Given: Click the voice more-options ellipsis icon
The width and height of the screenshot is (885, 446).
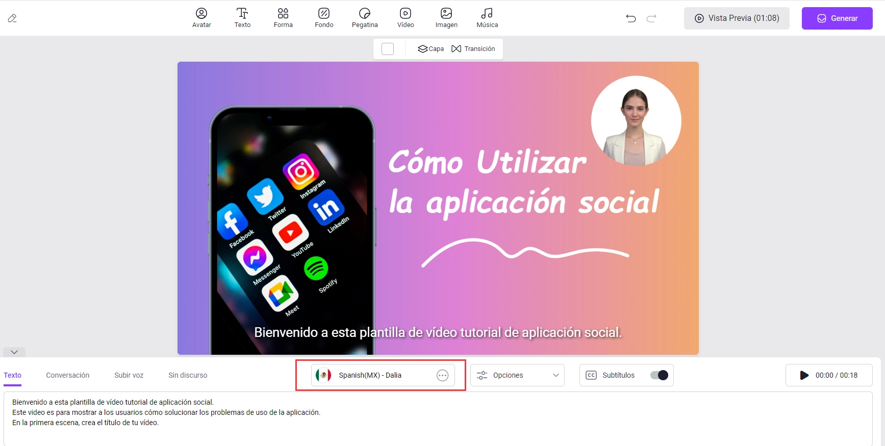Looking at the screenshot, I should [x=442, y=375].
